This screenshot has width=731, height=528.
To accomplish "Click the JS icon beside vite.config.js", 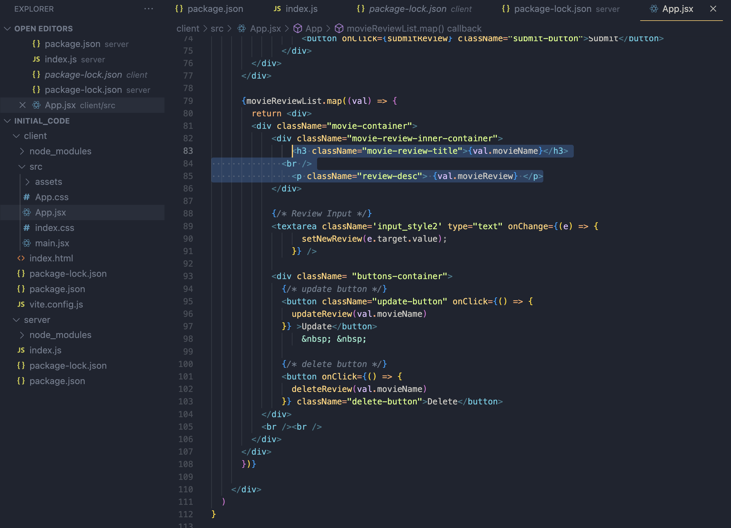I will 21,304.
